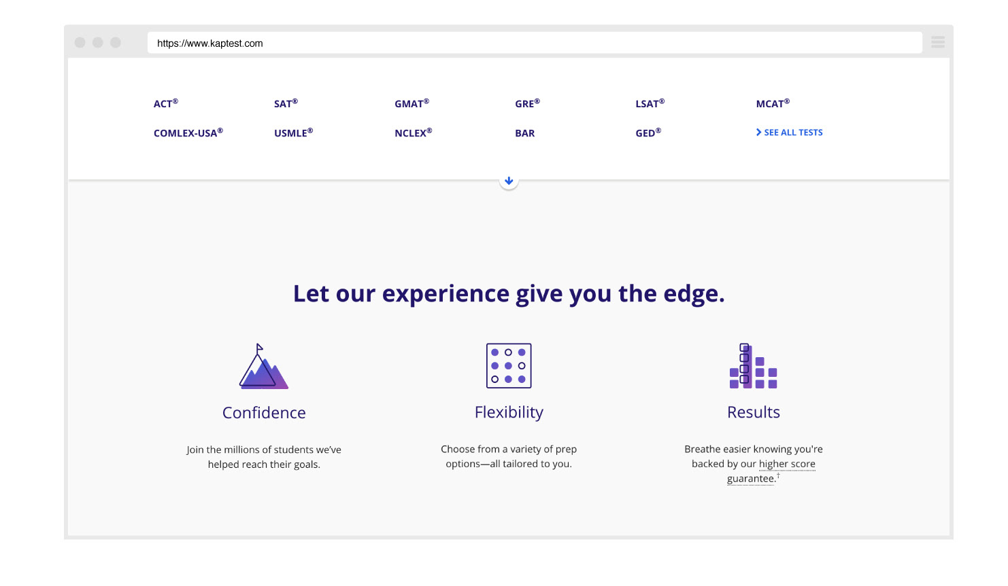Open the MCAT test link

773,103
